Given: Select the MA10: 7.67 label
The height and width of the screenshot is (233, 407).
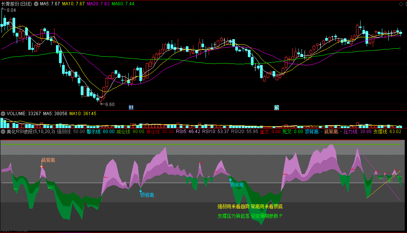Looking at the screenshot, I should pos(73,4).
